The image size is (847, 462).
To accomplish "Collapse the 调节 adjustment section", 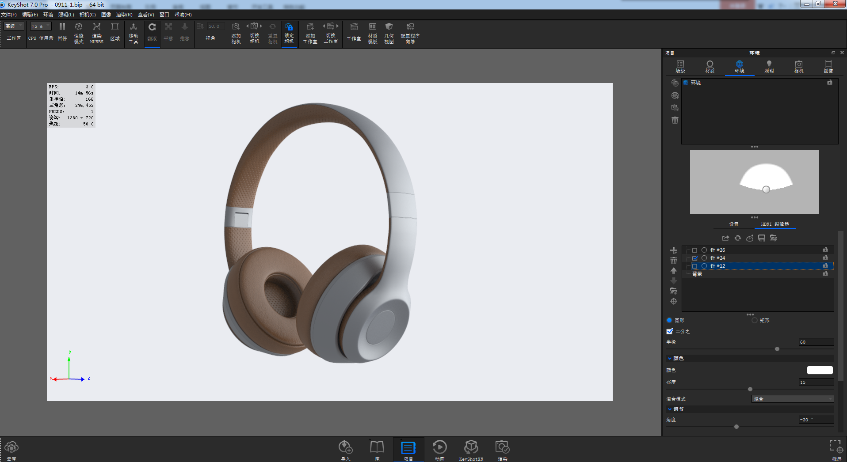I will [670, 409].
